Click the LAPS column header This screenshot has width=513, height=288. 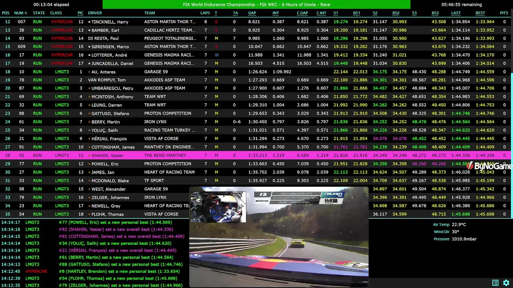click(205, 13)
